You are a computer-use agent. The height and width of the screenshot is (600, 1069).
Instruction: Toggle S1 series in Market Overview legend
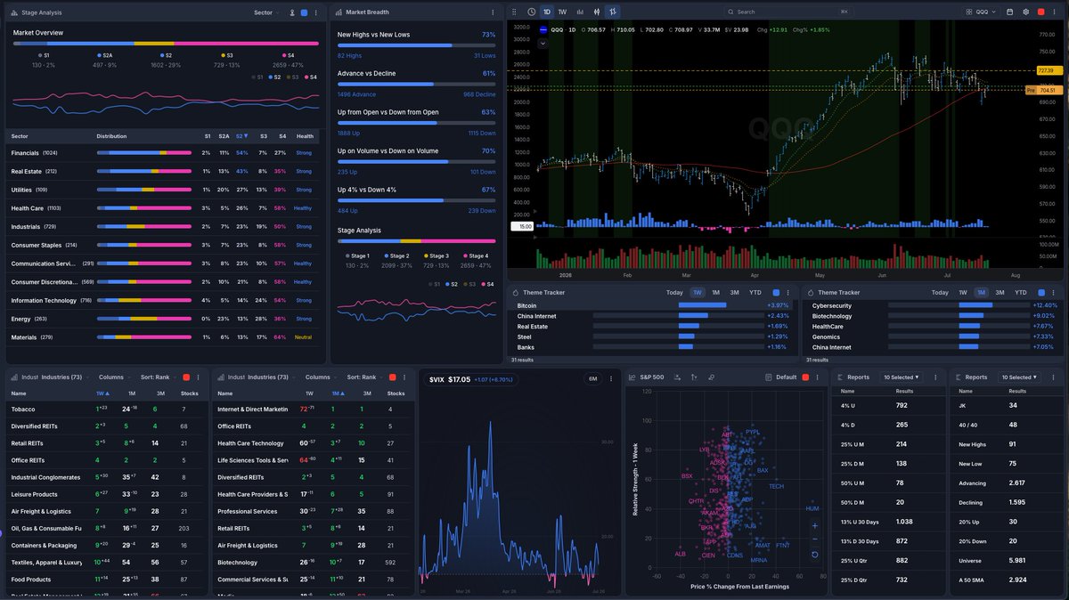(x=257, y=77)
